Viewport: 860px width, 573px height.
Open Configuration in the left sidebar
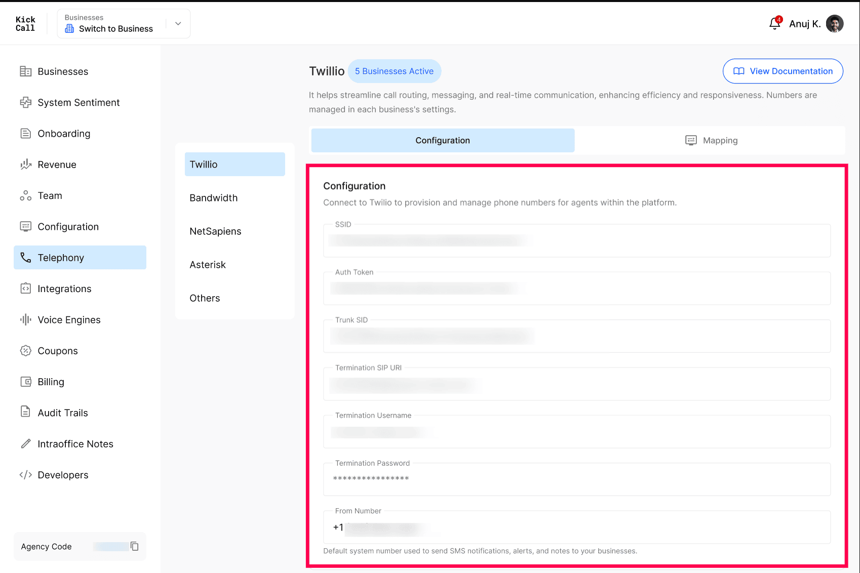point(80,226)
